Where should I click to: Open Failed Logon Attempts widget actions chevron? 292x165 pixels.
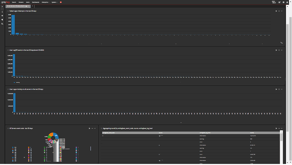(282, 11)
